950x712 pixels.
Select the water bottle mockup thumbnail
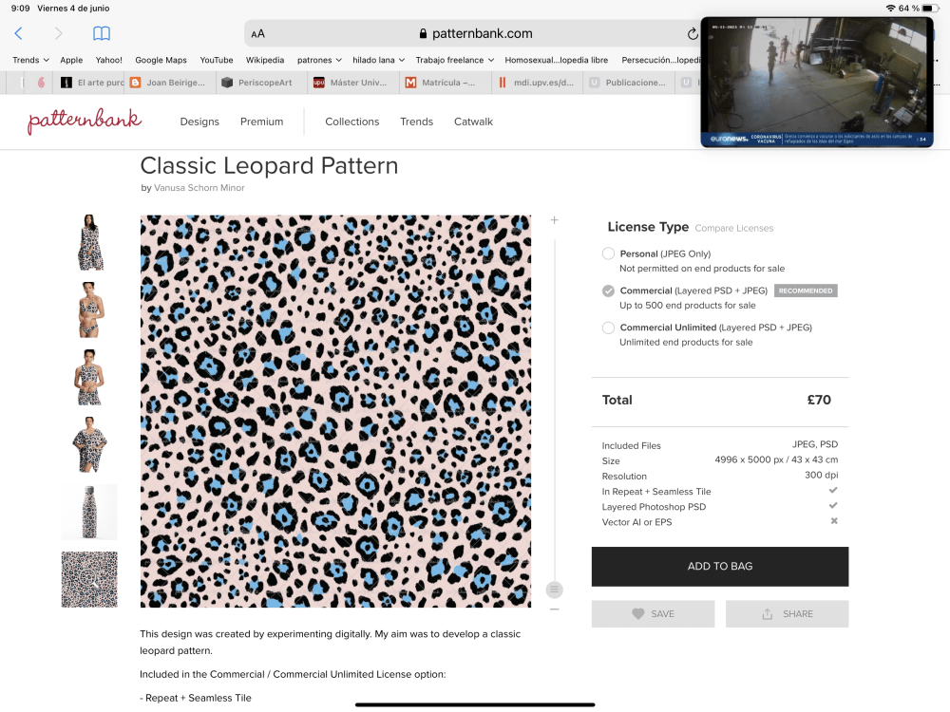click(88, 512)
